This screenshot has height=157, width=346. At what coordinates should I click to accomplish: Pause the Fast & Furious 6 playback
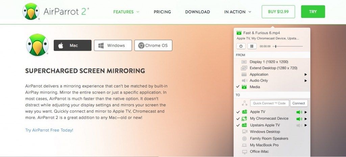point(252,46)
